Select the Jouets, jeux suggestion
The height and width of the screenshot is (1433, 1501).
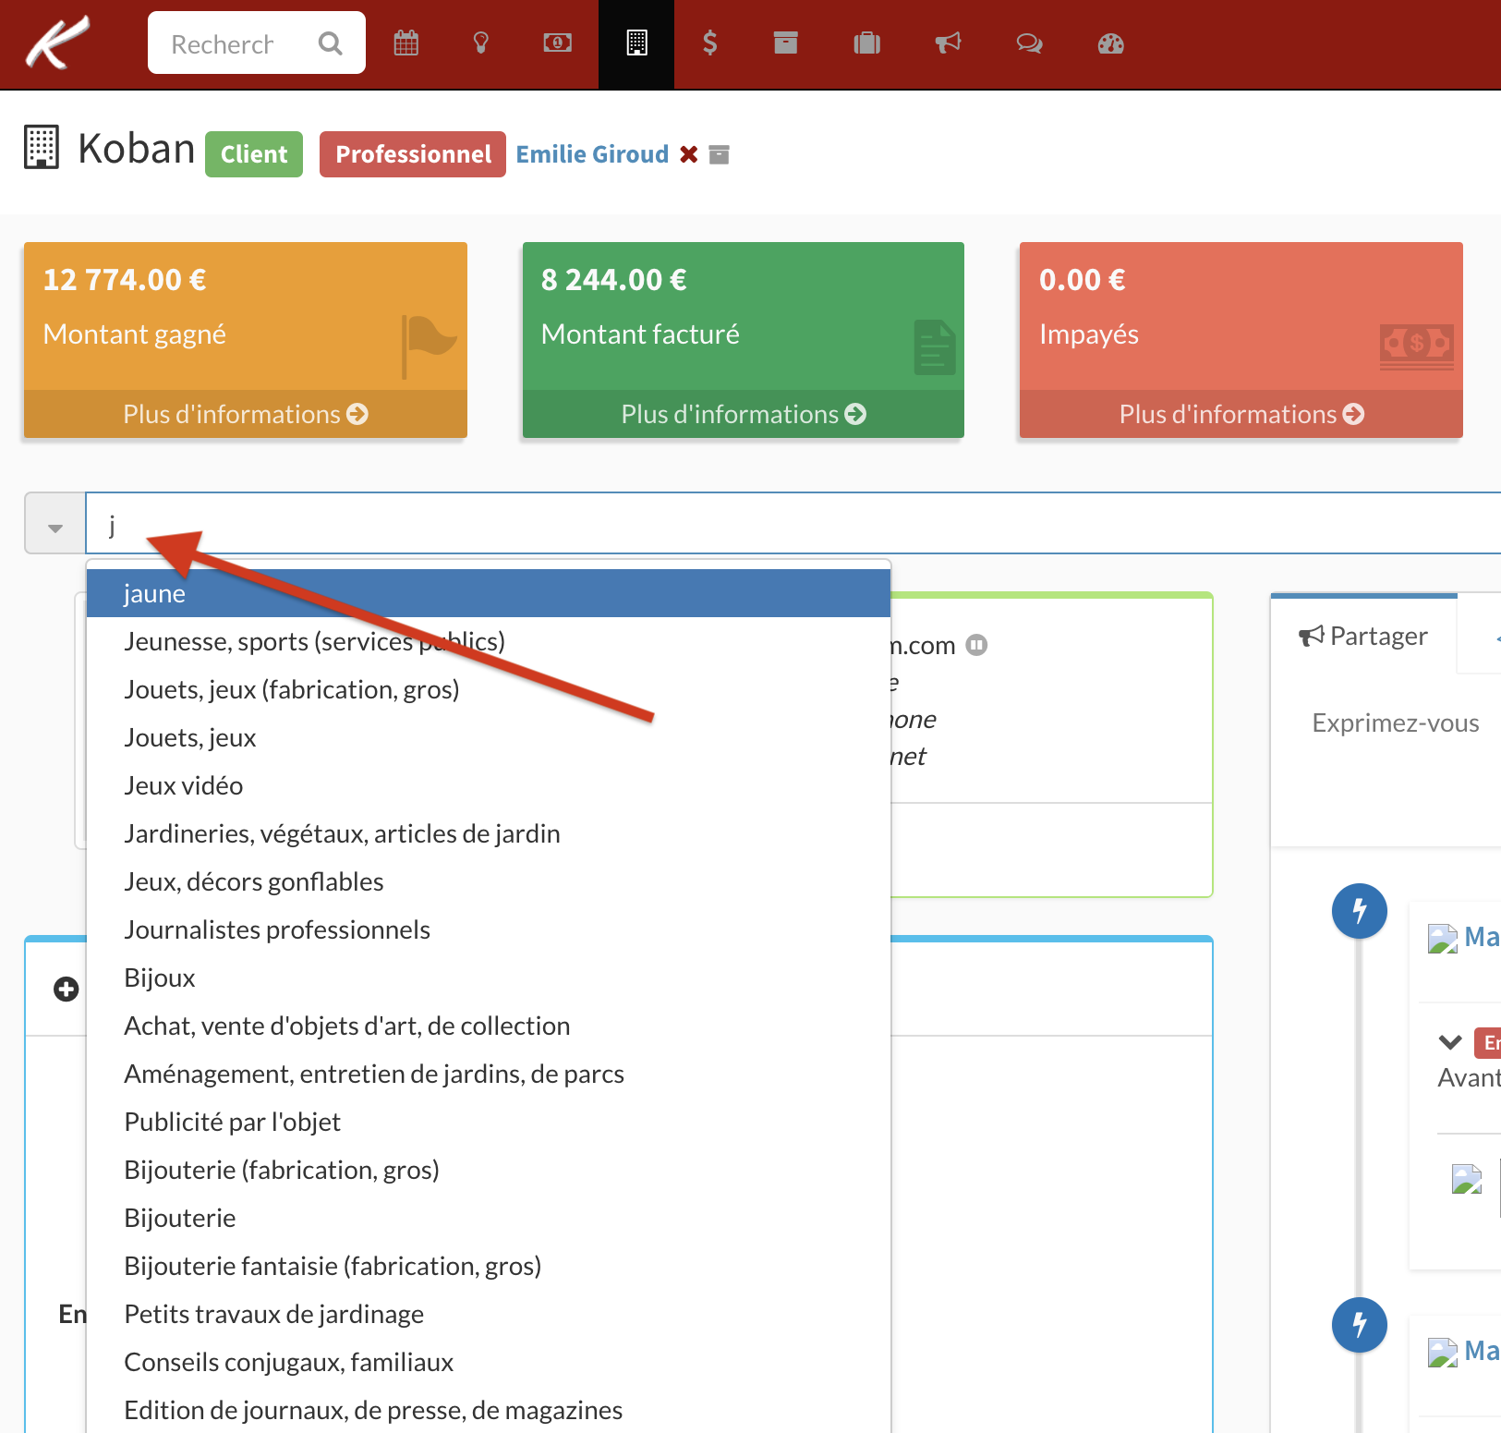tap(489, 737)
